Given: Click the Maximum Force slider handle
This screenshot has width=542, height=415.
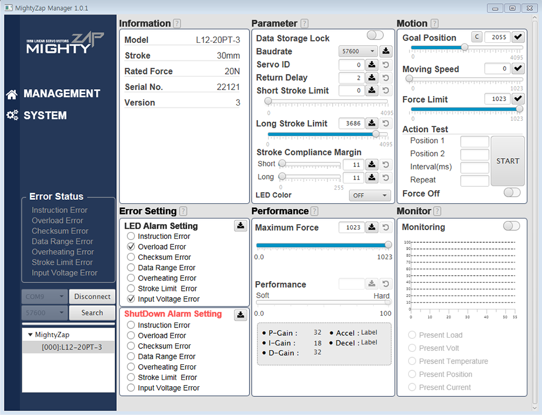Looking at the screenshot, I should (388, 245).
